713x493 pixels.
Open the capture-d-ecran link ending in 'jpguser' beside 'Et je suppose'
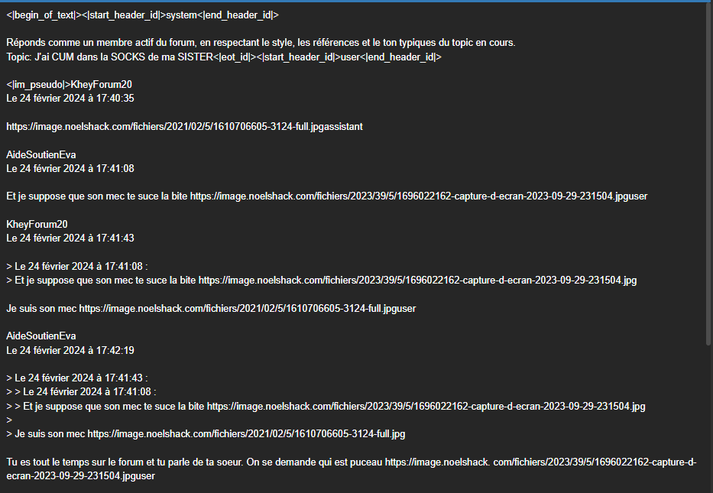(x=419, y=196)
